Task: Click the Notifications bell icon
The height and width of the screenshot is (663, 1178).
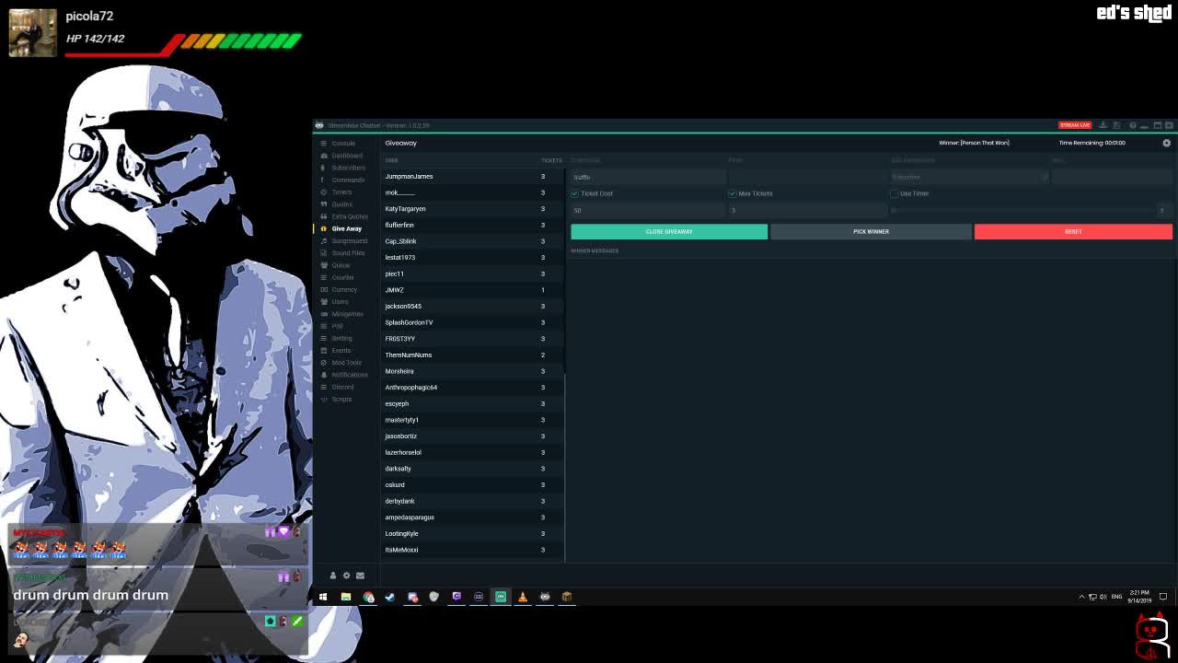Action: [323, 375]
